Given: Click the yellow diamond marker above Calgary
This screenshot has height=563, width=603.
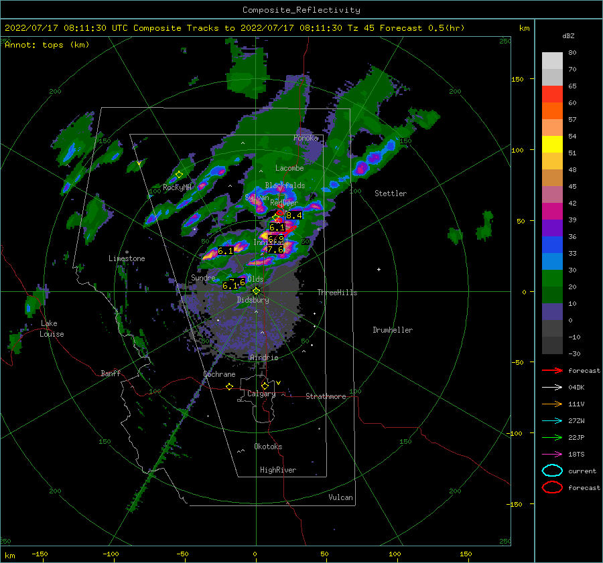Looking at the screenshot, I should coord(265,386).
